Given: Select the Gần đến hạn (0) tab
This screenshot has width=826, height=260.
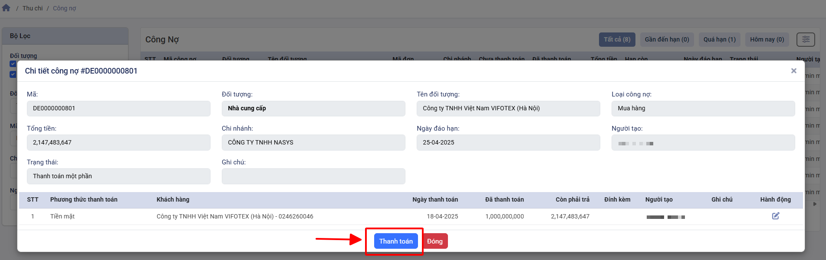Looking at the screenshot, I should 667,39.
